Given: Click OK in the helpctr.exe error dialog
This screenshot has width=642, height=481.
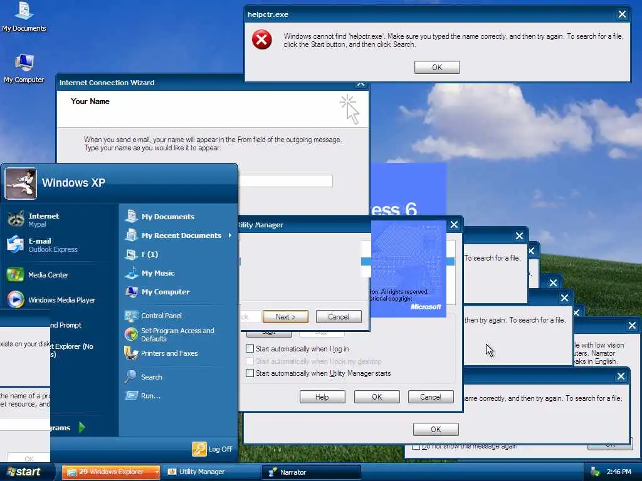Looking at the screenshot, I should (437, 67).
